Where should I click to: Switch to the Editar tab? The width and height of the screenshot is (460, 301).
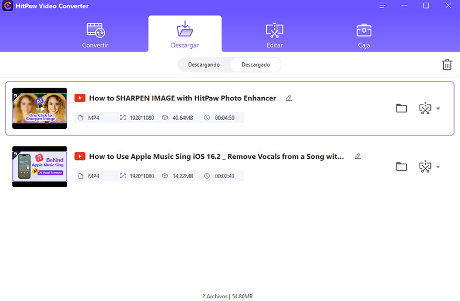pos(274,35)
